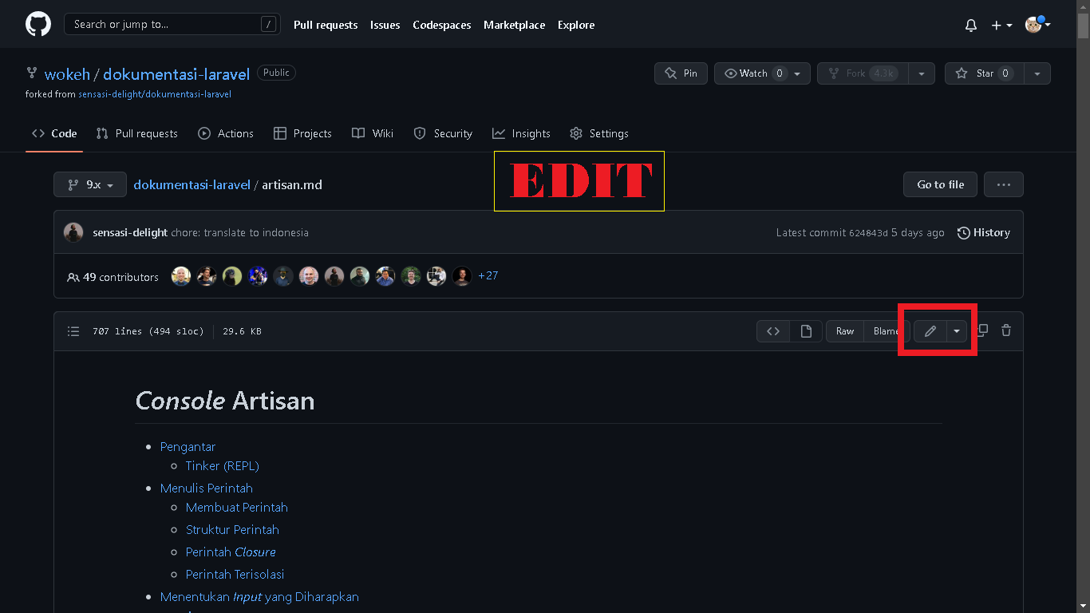Open the plus create-new menu
1090x613 pixels.
[x=1001, y=26]
